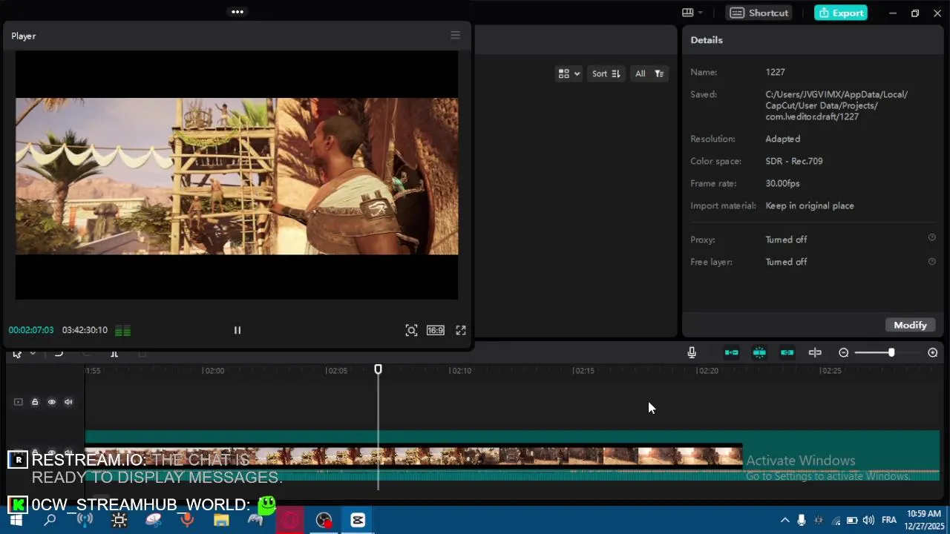Open the All media filter dropdown
Screen dimensions: 950x534
649,73
